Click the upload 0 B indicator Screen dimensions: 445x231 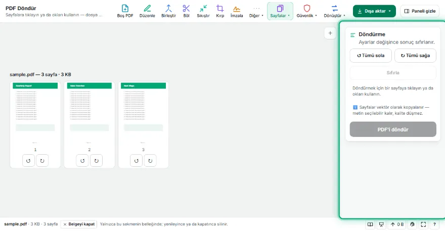397,224
